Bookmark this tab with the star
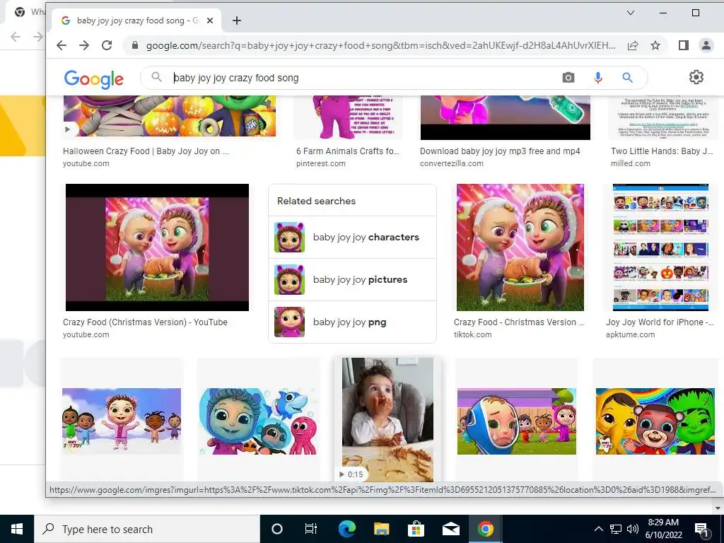 (x=655, y=45)
